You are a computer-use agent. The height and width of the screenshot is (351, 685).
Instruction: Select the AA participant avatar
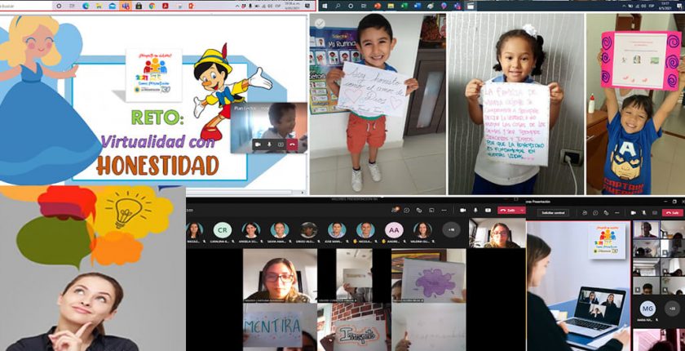point(394,230)
